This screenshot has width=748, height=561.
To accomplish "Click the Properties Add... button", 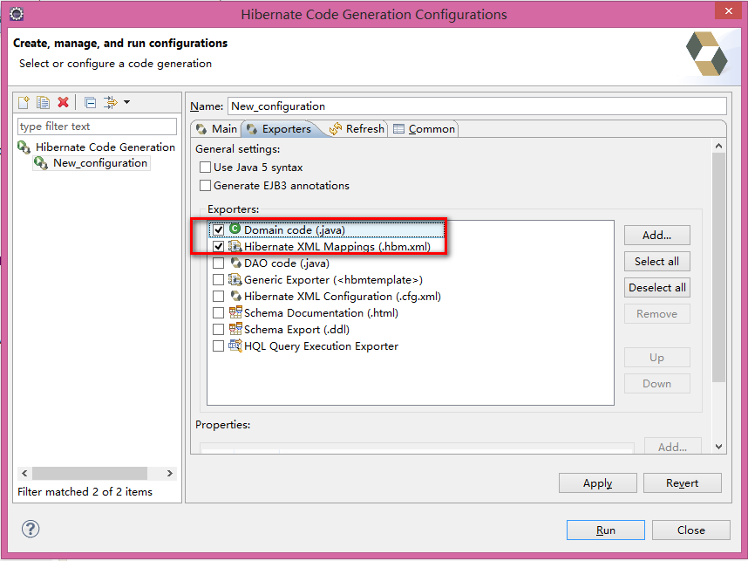I will (673, 446).
